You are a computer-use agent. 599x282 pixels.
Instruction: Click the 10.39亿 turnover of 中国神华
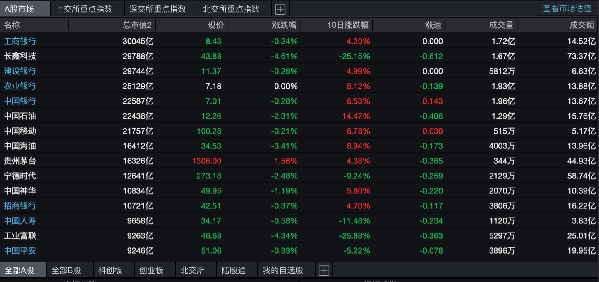(582, 191)
